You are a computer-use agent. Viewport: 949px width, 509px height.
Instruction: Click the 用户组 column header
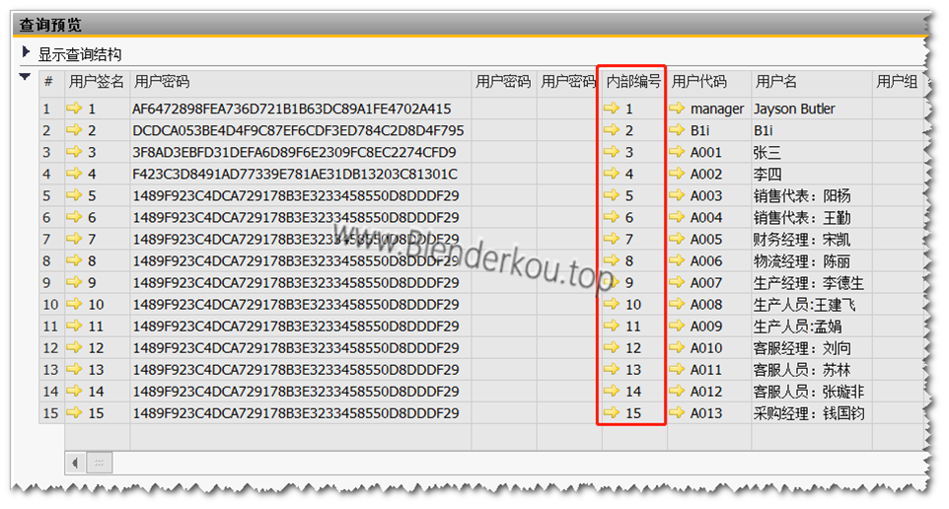point(897,82)
